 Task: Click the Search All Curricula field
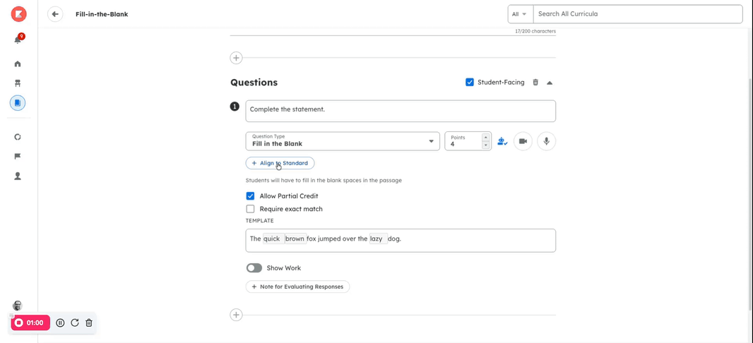[x=638, y=14]
